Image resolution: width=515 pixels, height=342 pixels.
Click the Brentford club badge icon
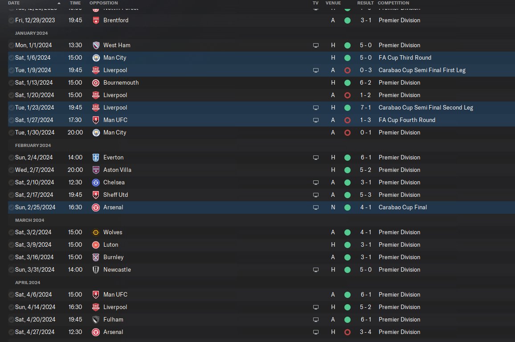tap(96, 20)
